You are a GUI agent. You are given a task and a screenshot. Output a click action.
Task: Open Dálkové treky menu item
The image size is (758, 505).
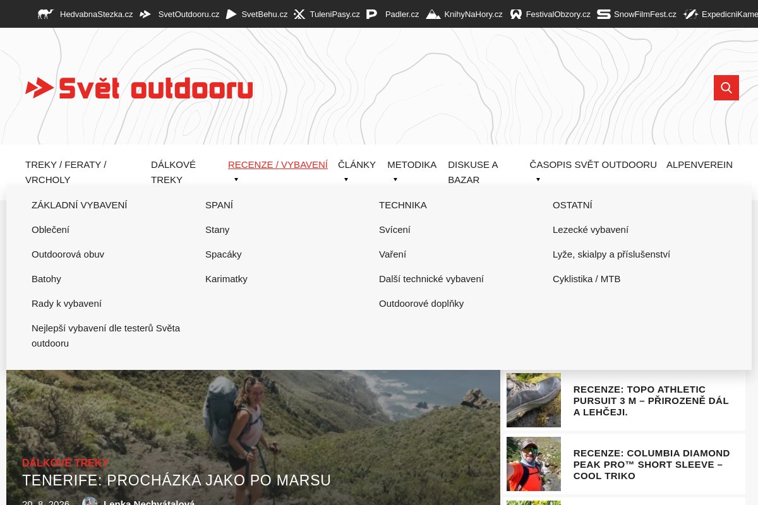pos(173,172)
